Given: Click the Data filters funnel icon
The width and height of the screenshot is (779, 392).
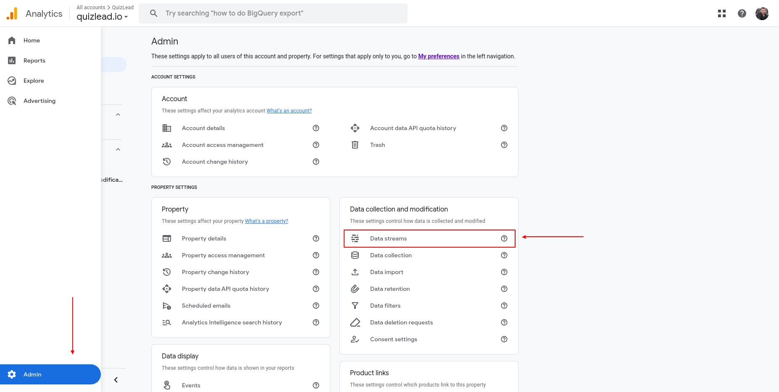Looking at the screenshot, I should click(x=355, y=306).
